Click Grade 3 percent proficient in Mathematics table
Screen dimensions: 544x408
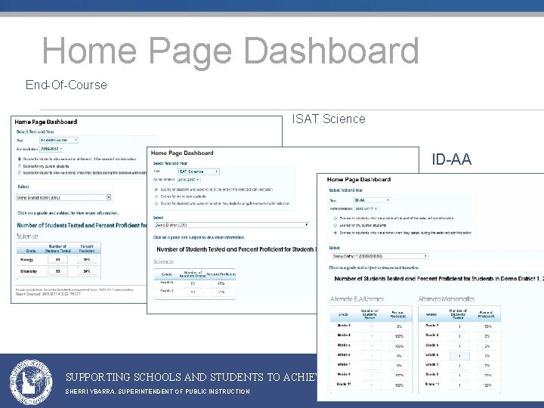pos(487,326)
